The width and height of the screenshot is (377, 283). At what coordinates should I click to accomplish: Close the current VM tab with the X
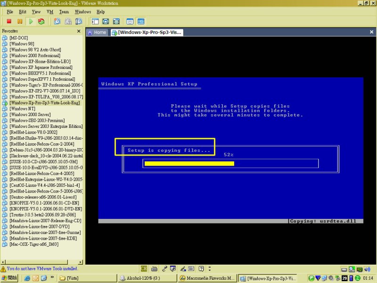click(x=371, y=32)
